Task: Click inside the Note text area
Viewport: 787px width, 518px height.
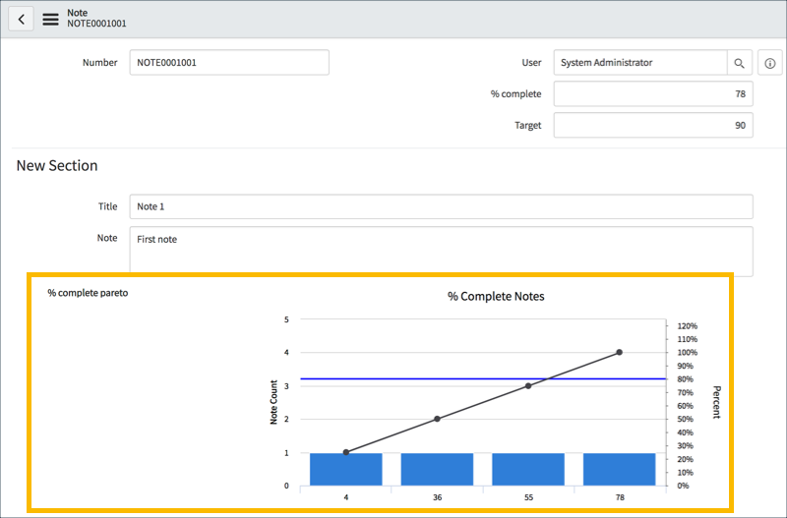Action: pos(441,252)
